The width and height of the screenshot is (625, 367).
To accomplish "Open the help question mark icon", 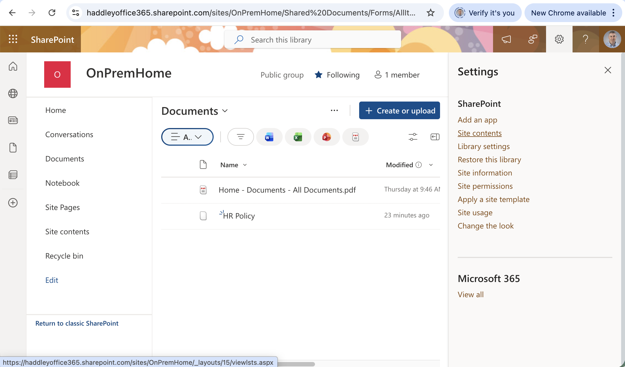I will [586, 39].
